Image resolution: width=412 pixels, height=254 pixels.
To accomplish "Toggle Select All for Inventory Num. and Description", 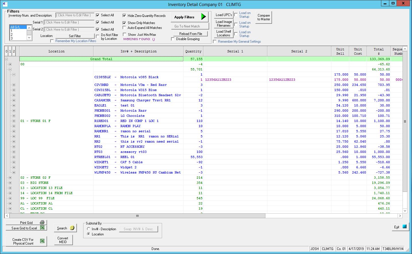I will 98,15.
